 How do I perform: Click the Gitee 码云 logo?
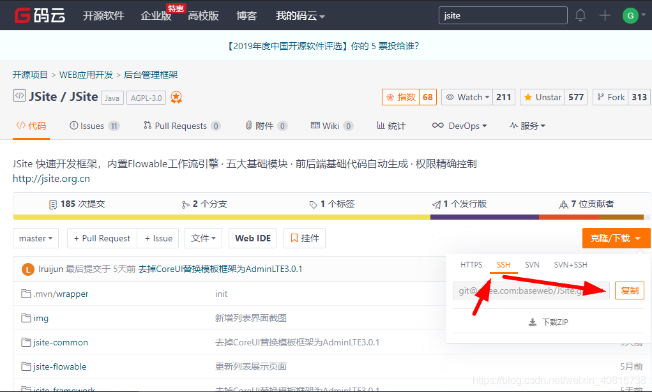(x=40, y=15)
